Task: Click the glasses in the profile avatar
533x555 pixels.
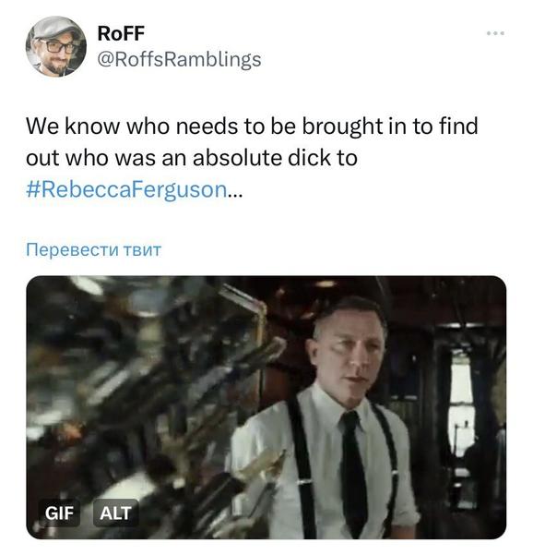Action: 56,47
